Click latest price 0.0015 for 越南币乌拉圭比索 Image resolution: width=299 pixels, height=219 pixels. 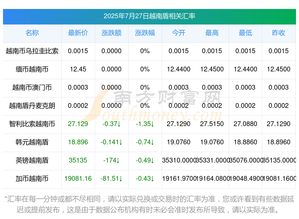(78, 51)
